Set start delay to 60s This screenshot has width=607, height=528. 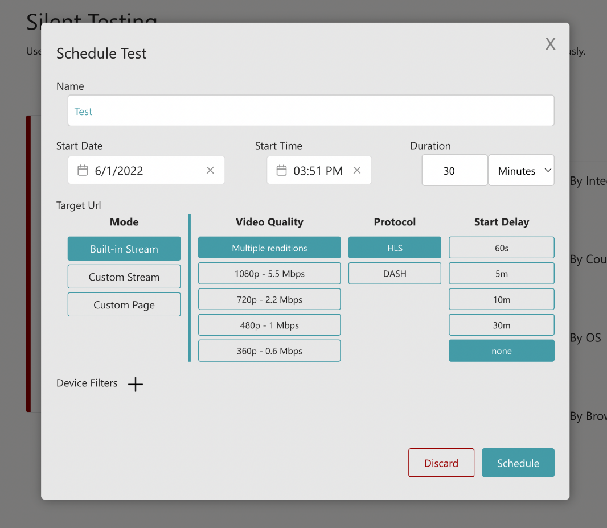[501, 247]
